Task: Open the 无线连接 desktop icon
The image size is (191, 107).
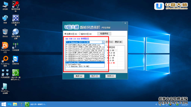Action: (16, 47)
